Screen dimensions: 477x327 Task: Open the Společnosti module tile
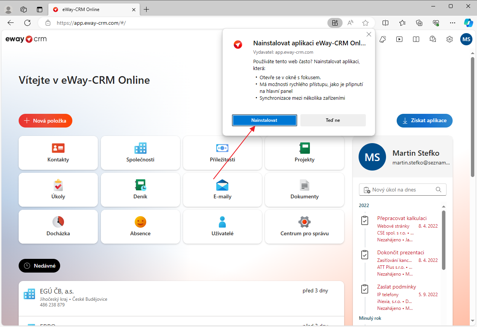140,153
